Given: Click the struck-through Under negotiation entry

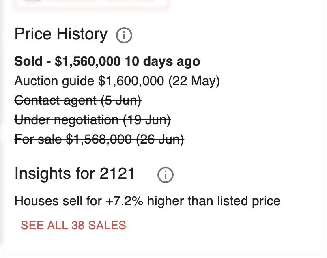Looking at the screenshot, I should coord(93,120).
